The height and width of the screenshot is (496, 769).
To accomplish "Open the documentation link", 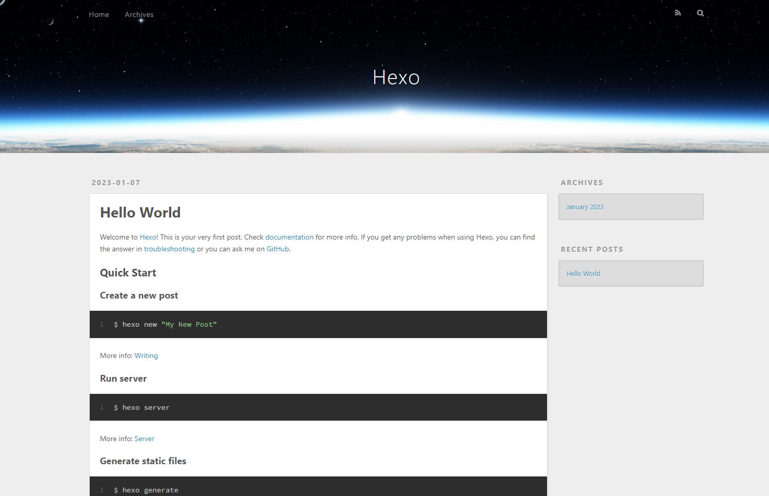I will [289, 237].
